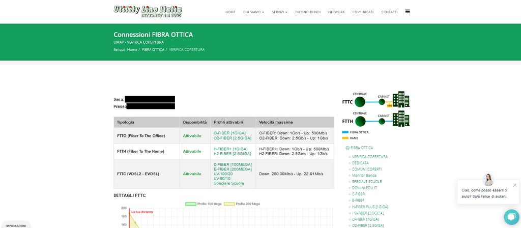Click Attivabile in the FTTO row

pyautogui.click(x=192, y=135)
